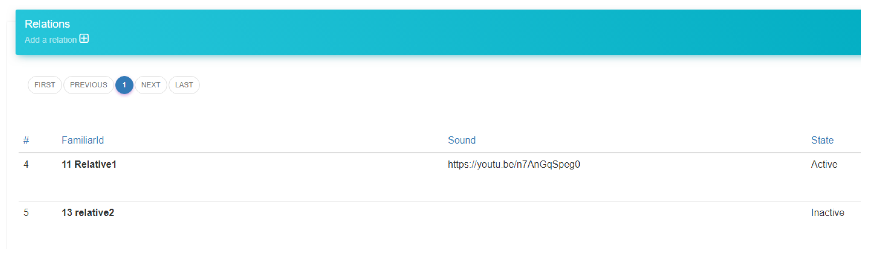869x255 pixels.
Task: Click the Inactive state of relative2
Action: tap(827, 213)
